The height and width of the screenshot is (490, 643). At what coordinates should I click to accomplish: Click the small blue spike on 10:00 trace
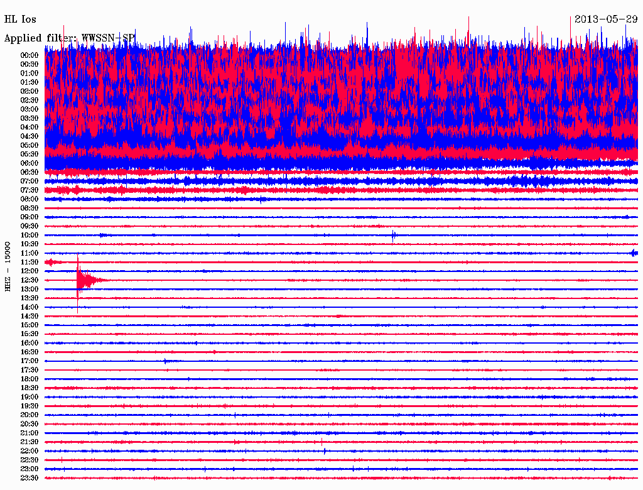coord(393,236)
